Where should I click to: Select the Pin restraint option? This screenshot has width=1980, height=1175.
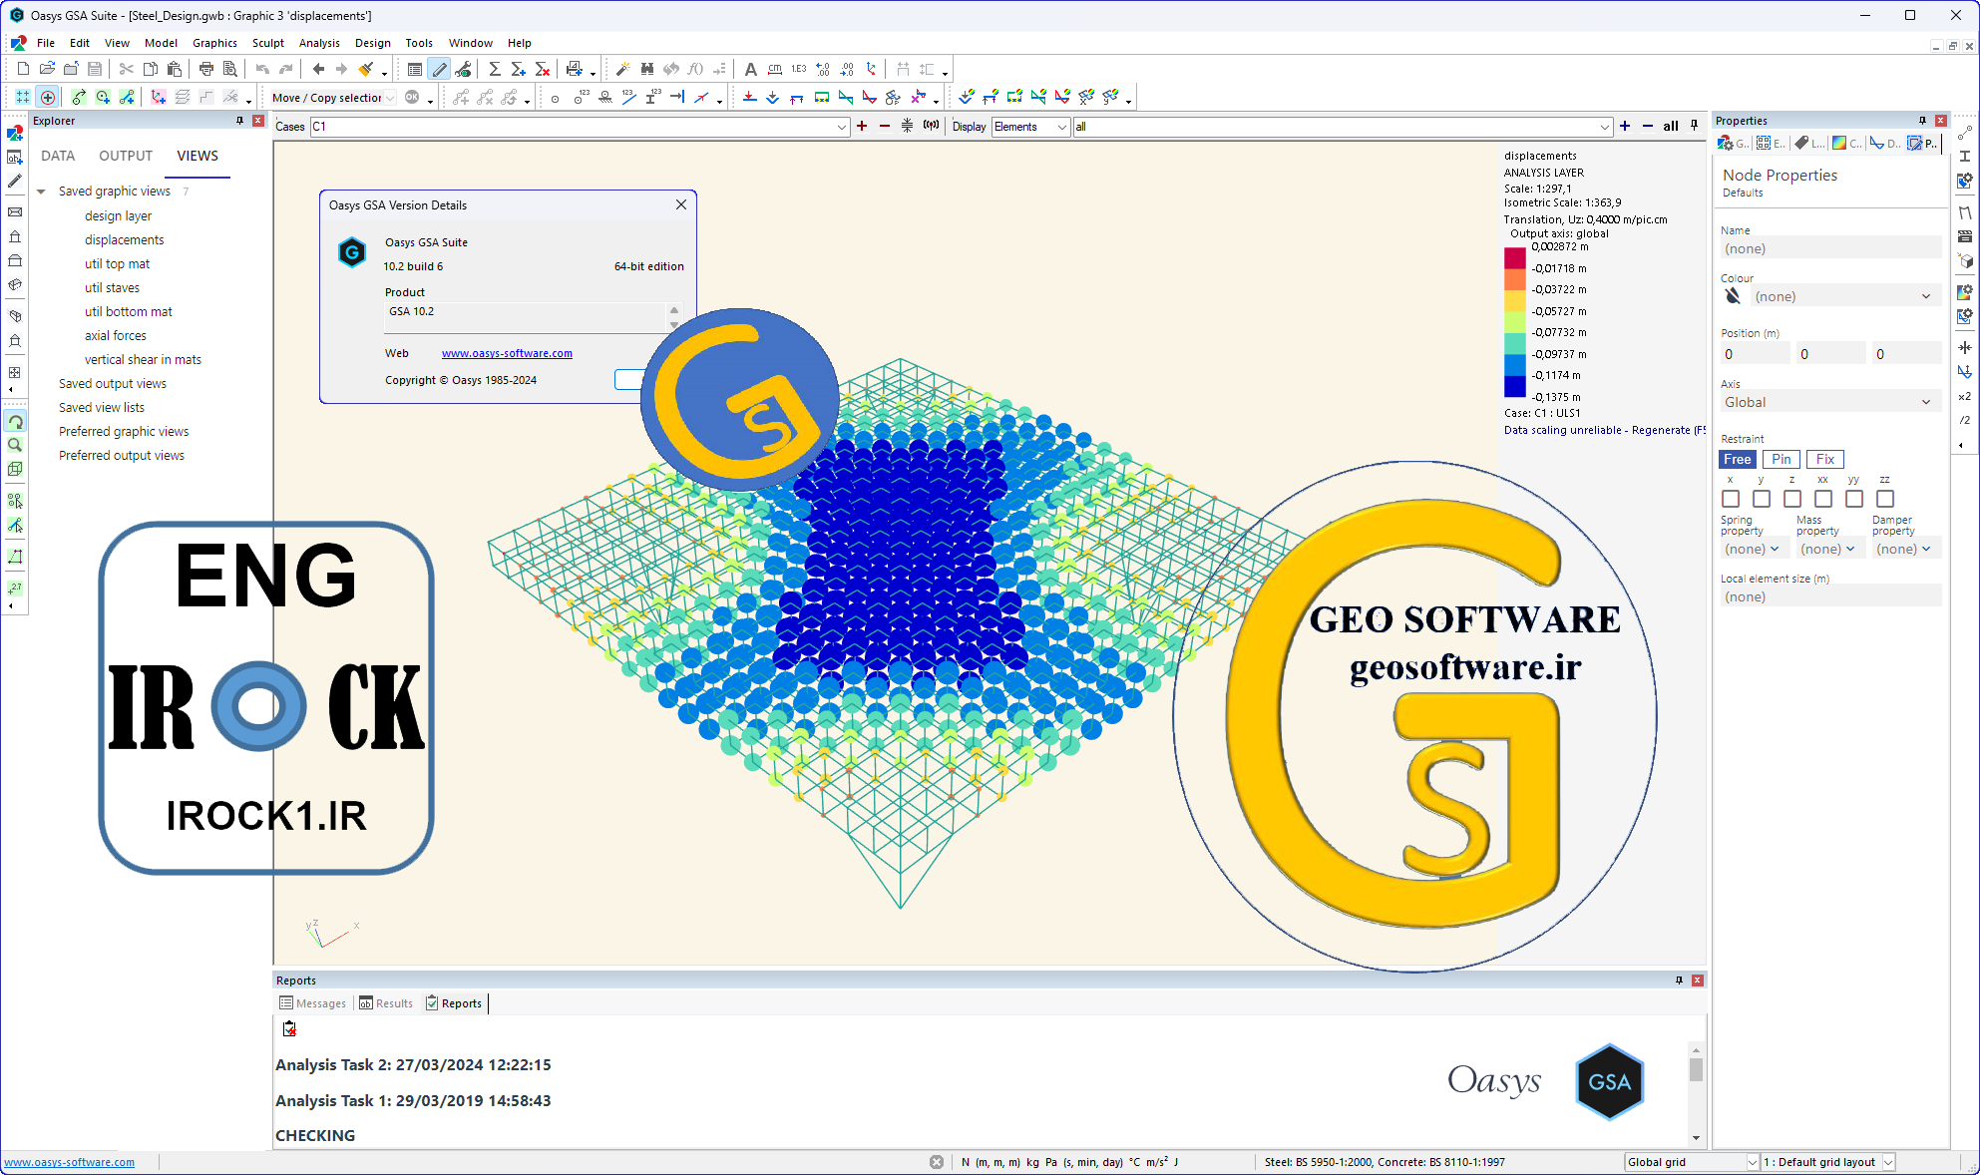pyautogui.click(x=1781, y=459)
